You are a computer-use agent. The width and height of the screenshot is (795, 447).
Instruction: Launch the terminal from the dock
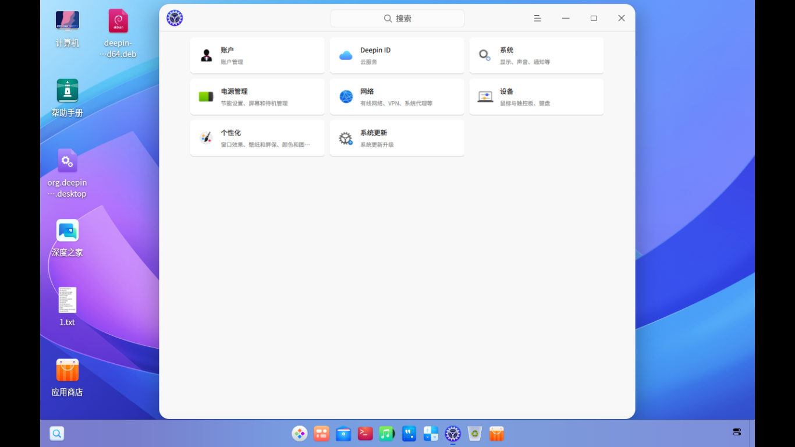(x=365, y=434)
